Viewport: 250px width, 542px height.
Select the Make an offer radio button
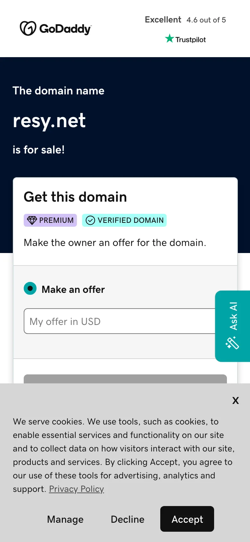point(30,288)
